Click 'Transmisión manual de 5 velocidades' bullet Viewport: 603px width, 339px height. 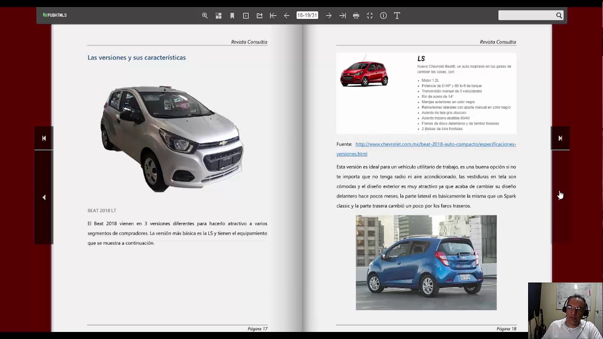coord(452,91)
